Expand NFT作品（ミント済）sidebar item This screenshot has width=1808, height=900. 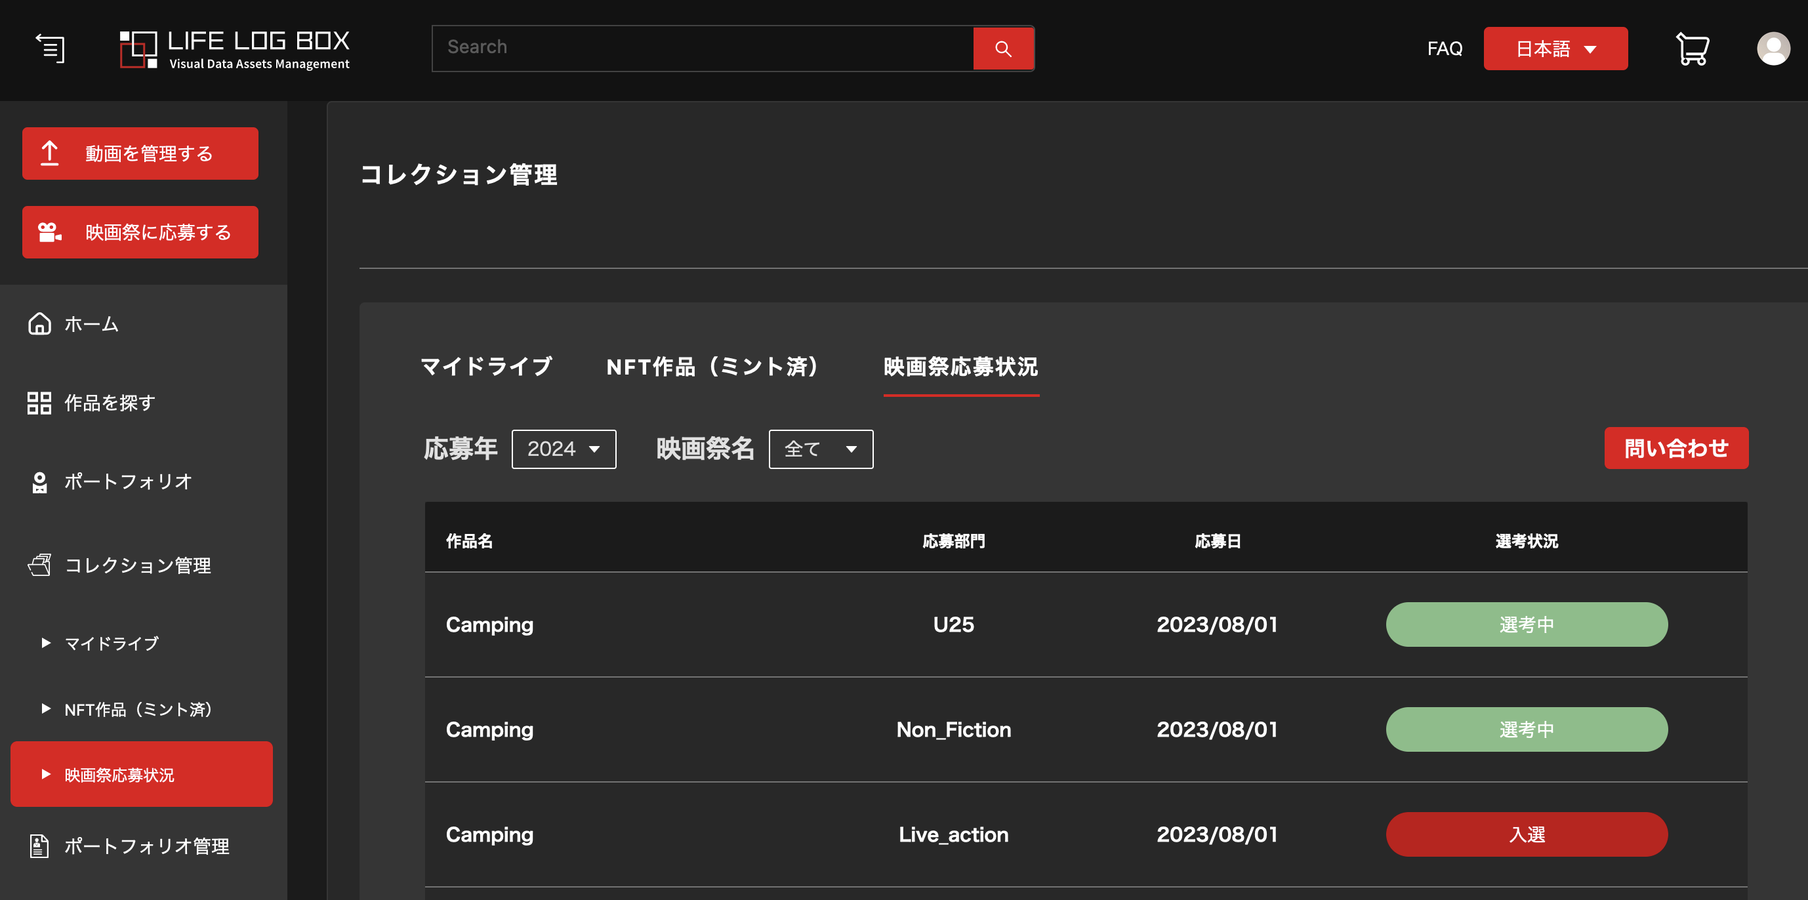click(x=47, y=709)
